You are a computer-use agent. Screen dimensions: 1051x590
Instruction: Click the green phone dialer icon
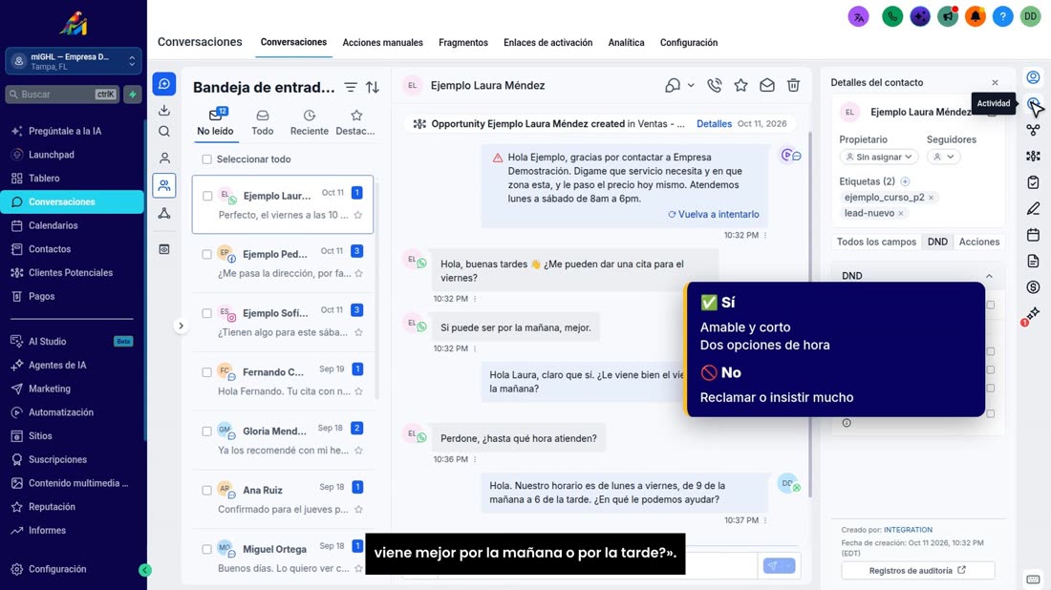(x=892, y=16)
